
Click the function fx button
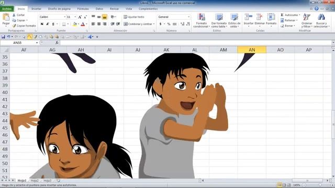(x=57, y=43)
